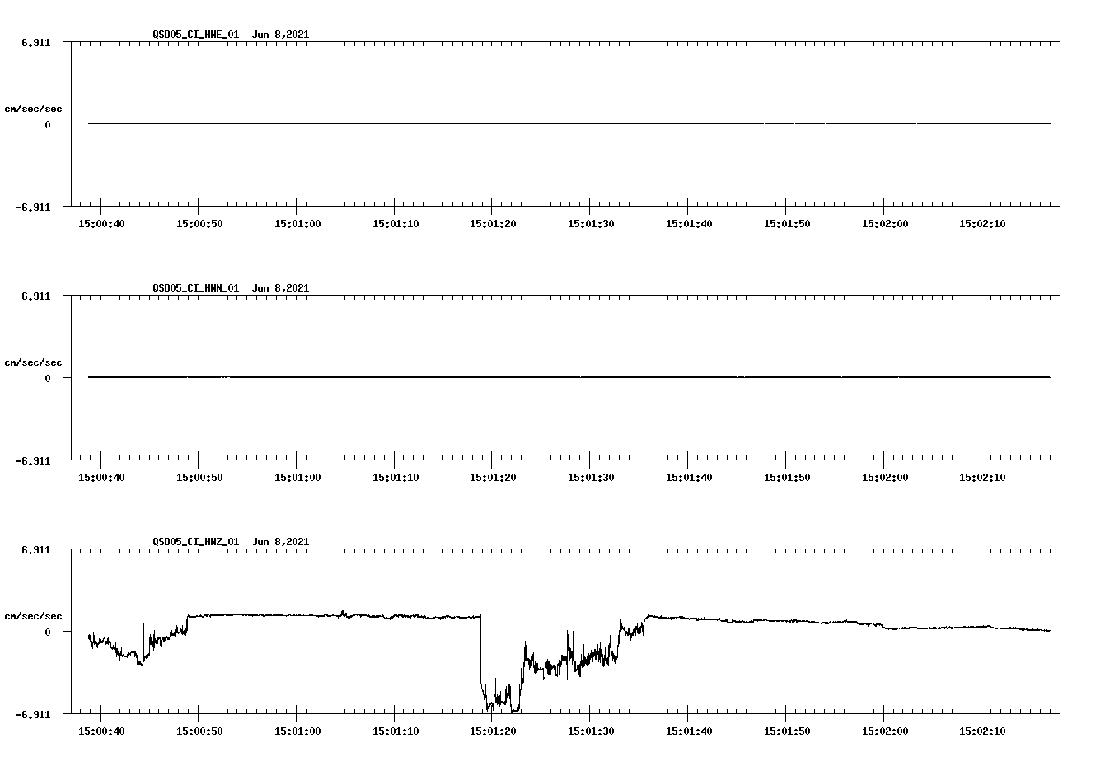Click the 15:01:20 time label under HNE plot
1119x761 pixels.
coord(493,224)
